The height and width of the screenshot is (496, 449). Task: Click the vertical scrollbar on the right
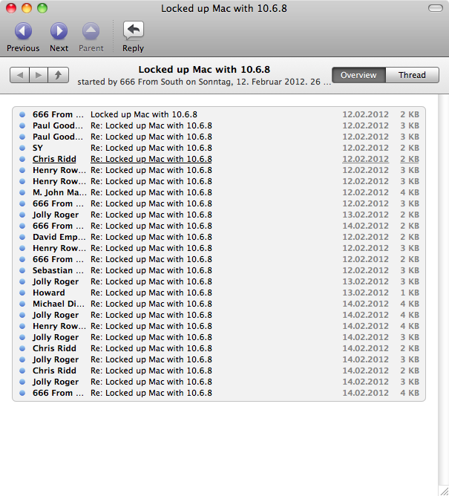pyautogui.click(x=443, y=297)
